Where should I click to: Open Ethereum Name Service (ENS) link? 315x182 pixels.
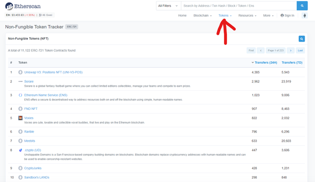point(46,95)
